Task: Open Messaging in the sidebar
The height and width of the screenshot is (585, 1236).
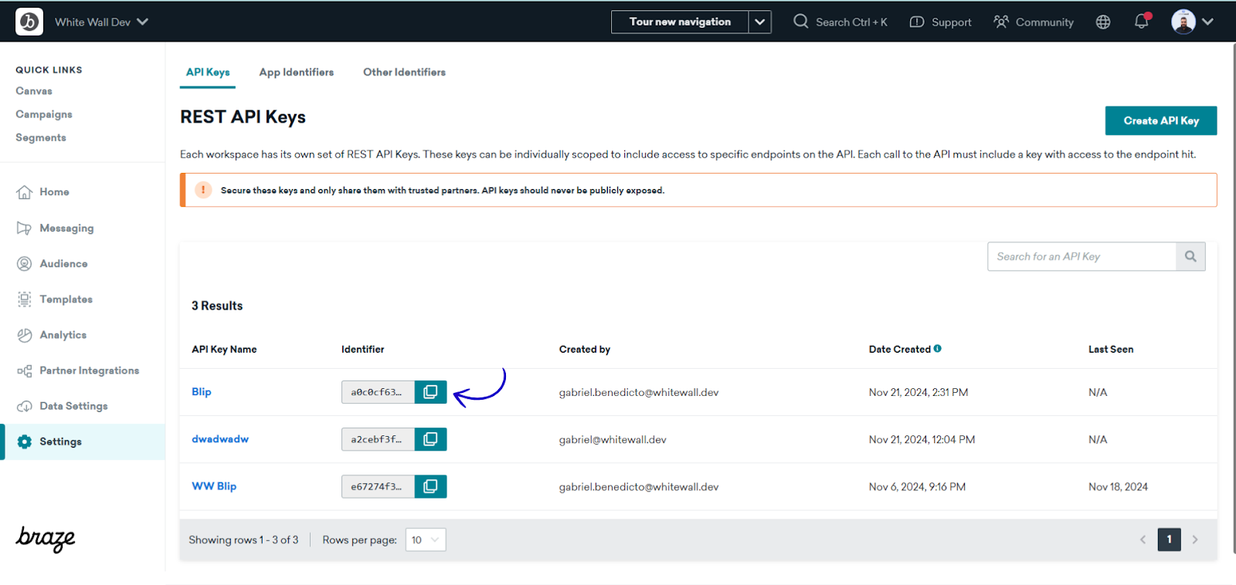Action: click(66, 228)
